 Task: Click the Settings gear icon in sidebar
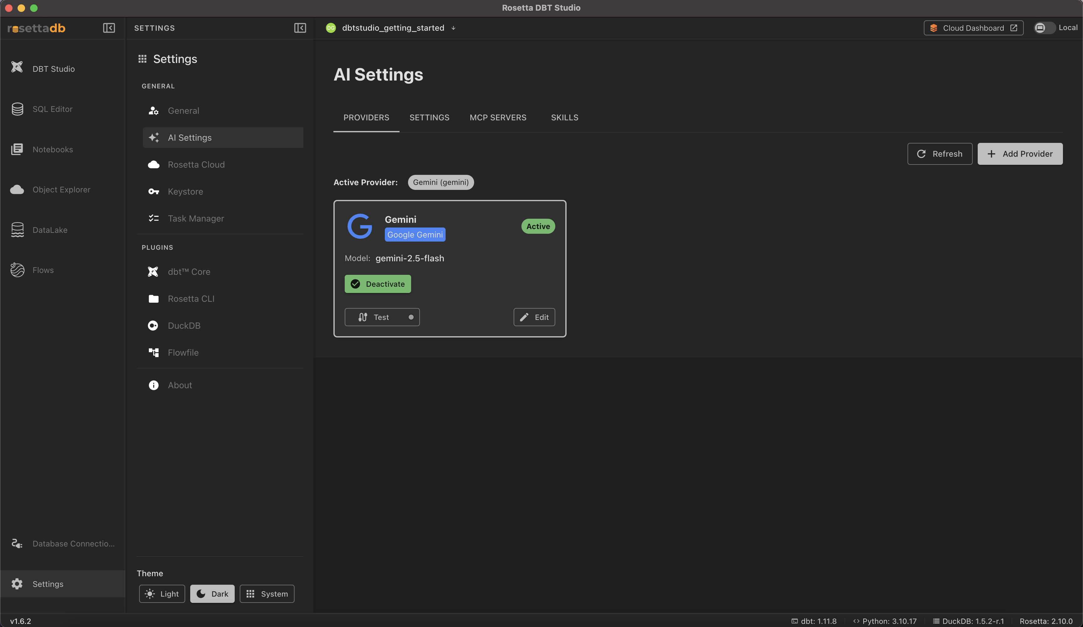click(17, 583)
